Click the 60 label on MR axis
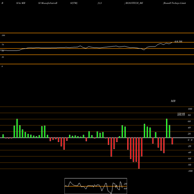 click(x=189, y=121)
